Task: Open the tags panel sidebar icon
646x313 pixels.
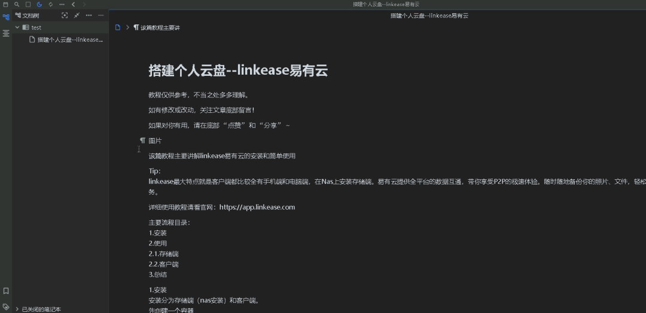Action: tap(6, 306)
